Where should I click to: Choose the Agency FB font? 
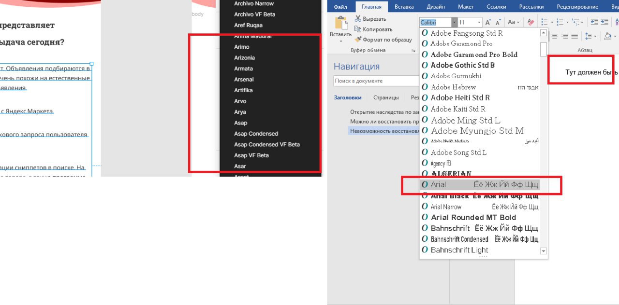coord(480,163)
